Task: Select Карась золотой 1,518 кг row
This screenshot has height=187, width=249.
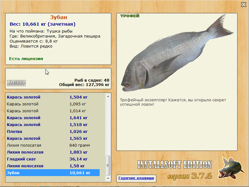Action: [53, 125]
